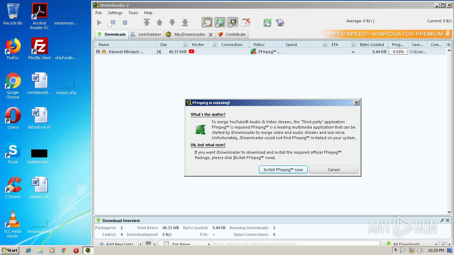
Task: Click the file name search field
Action: [295, 244]
